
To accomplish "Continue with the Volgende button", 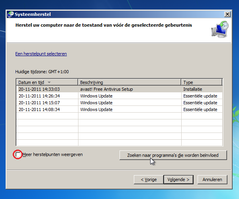I will pos(178,179).
